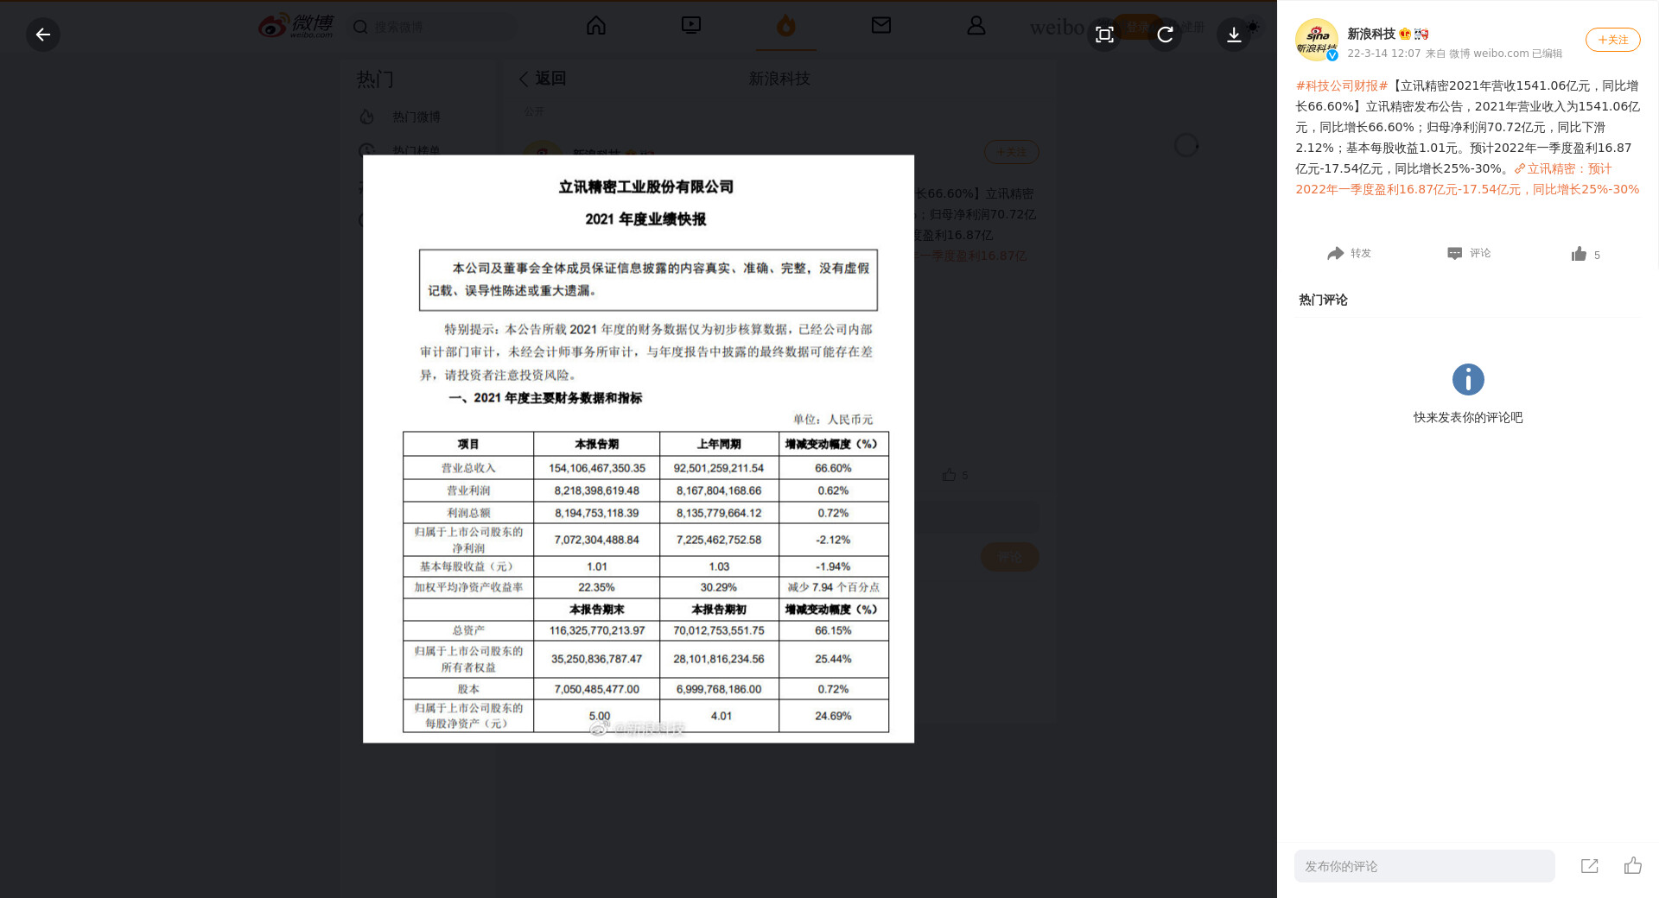Open the messages envelope icon
1659x898 pixels.
click(x=881, y=26)
